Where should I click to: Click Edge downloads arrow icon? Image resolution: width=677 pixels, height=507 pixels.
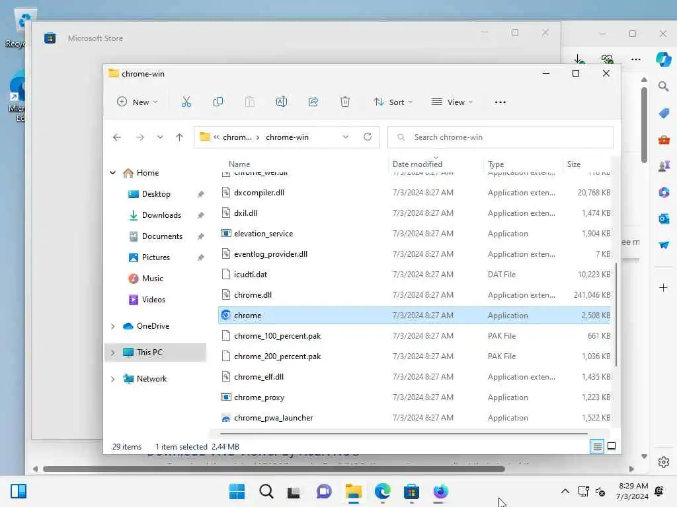tap(579, 59)
